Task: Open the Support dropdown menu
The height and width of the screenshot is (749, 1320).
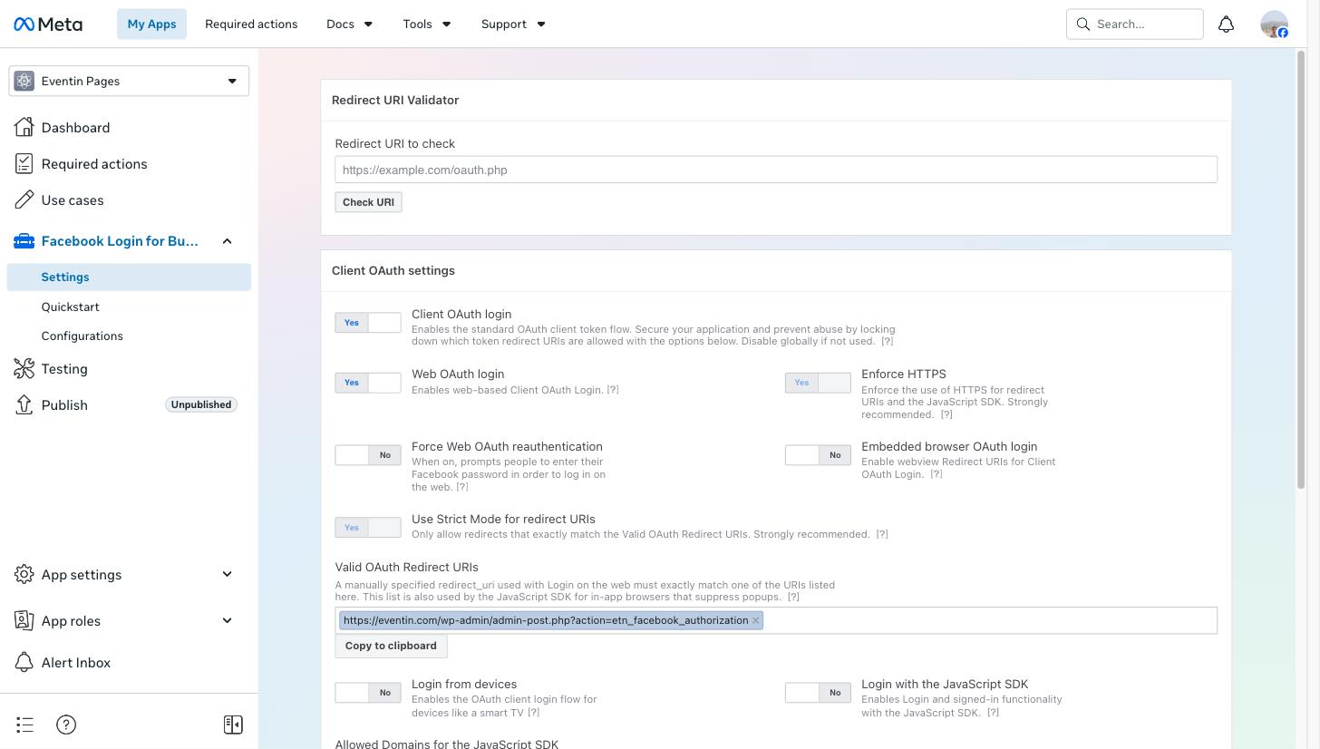Action: [x=513, y=24]
